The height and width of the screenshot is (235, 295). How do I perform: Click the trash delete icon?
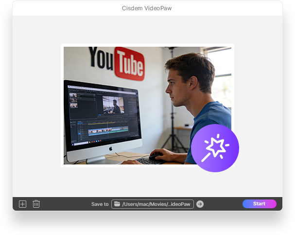click(36, 204)
